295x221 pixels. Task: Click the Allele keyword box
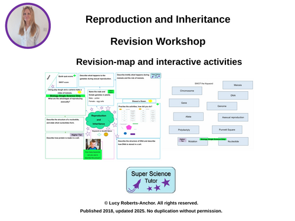(x=188, y=117)
